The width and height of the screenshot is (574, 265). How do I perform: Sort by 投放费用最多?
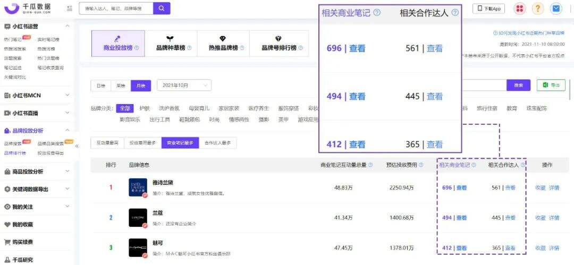142,143
